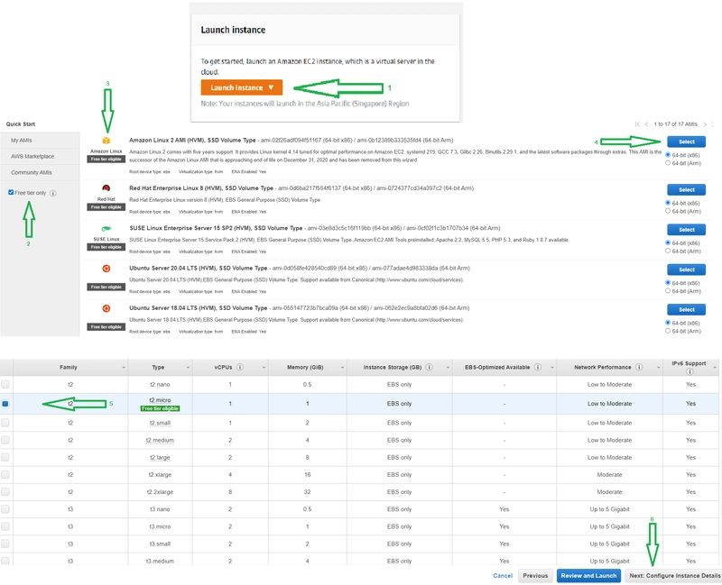Image resolution: width=722 pixels, height=585 pixels.
Task: Open the t2.large type link
Action: [160, 457]
